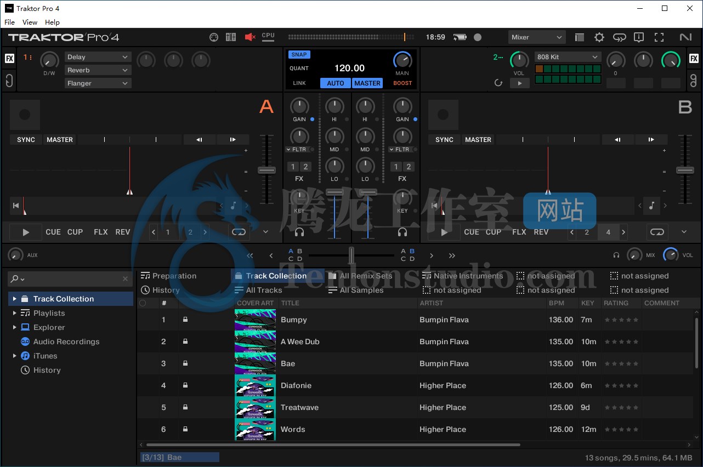Toggle the AUTO master clock button
This screenshot has height=467, width=703.
pyautogui.click(x=336, y=83)
